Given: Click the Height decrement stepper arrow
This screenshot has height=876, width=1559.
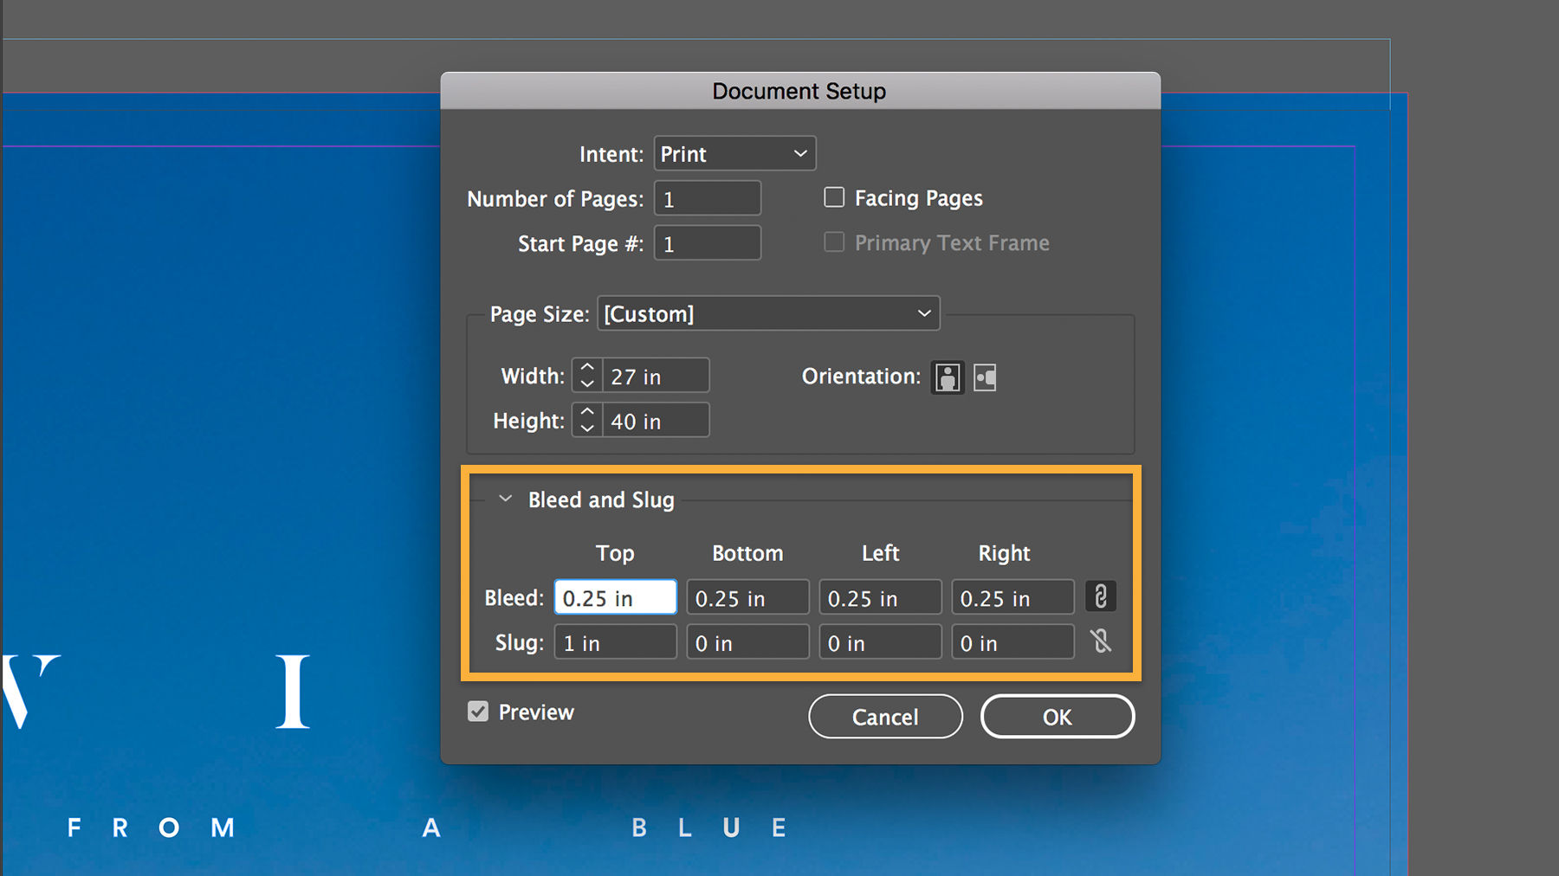Looking at the screenshot, I should 586,428.
